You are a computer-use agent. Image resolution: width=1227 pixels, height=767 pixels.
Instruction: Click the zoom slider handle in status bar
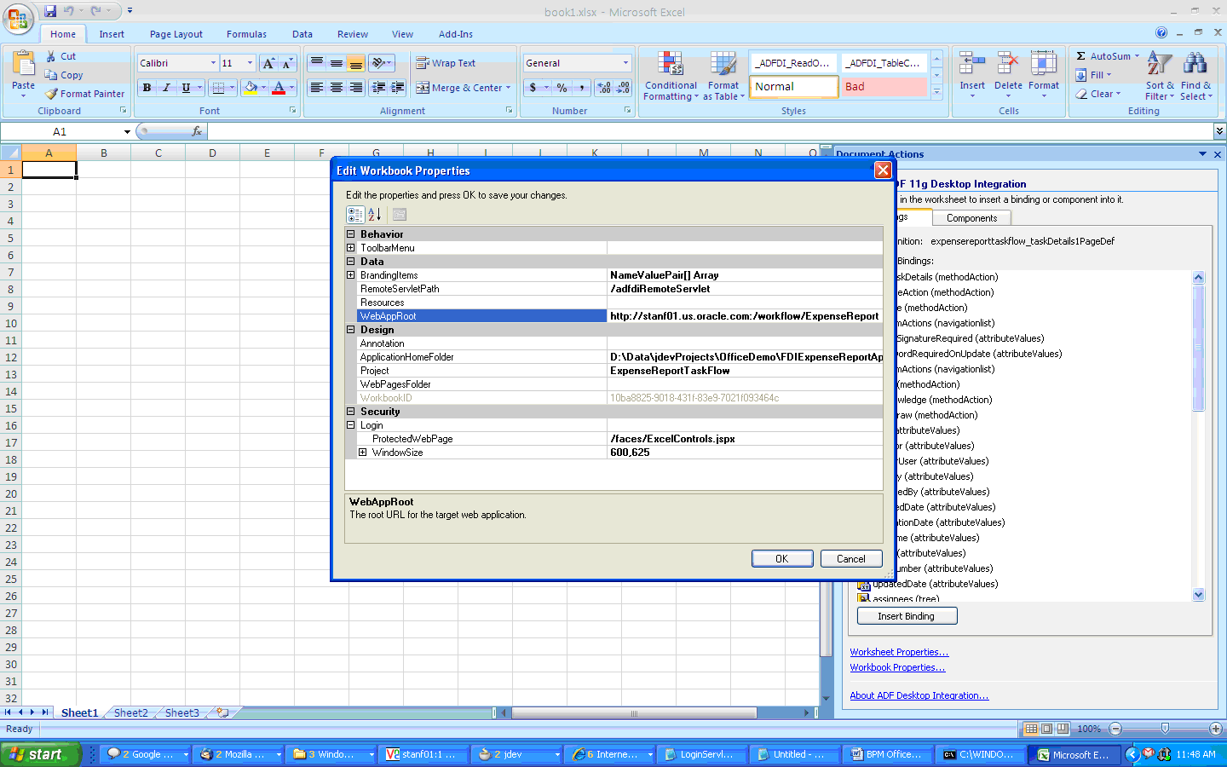click(1165, 729)
